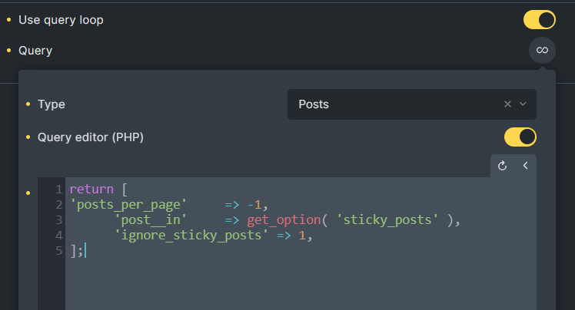Viewport: 575px width, 310px height.
Task: Turn off the Use query loop switch
Action: 539,20
